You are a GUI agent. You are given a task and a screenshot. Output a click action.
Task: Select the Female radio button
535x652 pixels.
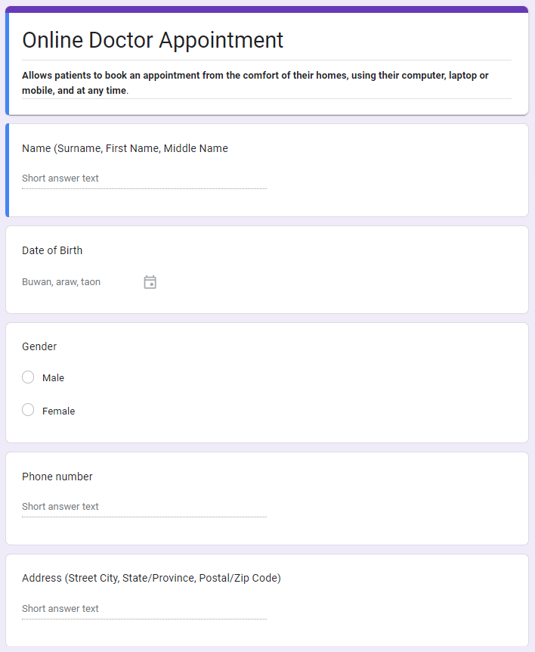pos(28,410)
